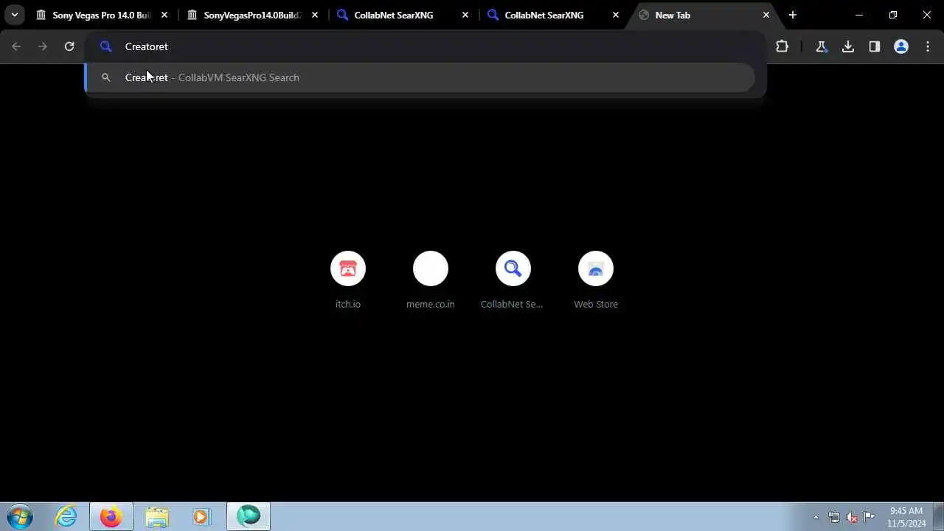Reload the page
Image resolution: width=944 pixels, height=531 pixels.
pos(69,46)
